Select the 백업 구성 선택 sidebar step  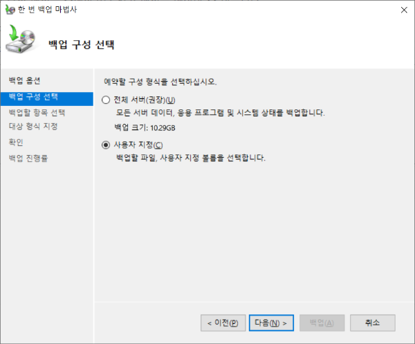[47, 99]
